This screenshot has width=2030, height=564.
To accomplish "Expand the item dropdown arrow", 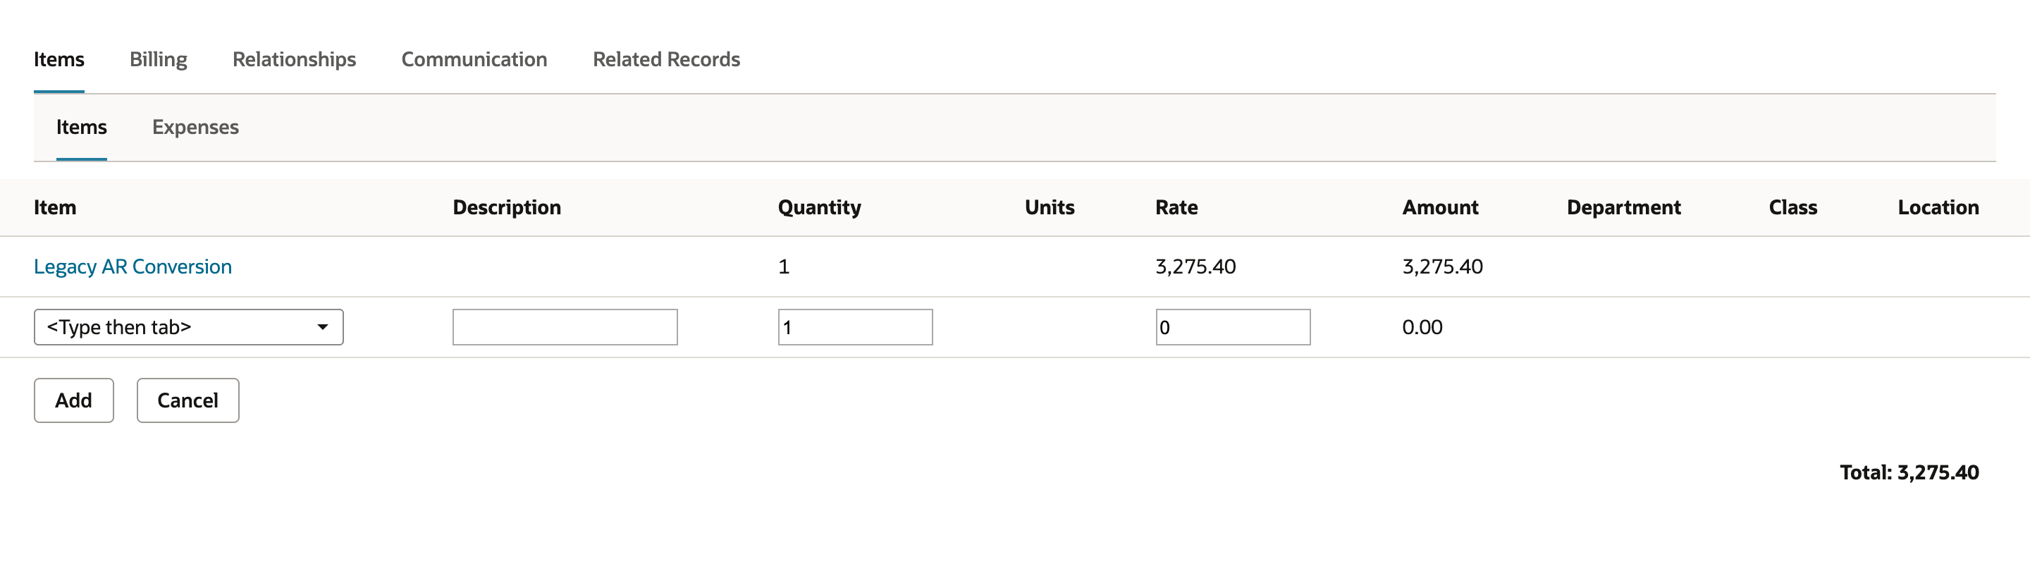I will point(322,327).
